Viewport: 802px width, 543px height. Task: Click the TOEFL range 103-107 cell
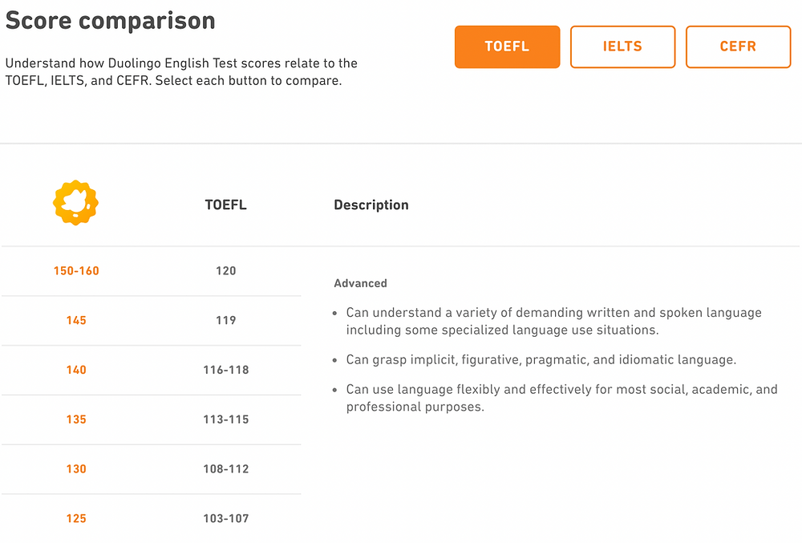(x=225, y=518)
